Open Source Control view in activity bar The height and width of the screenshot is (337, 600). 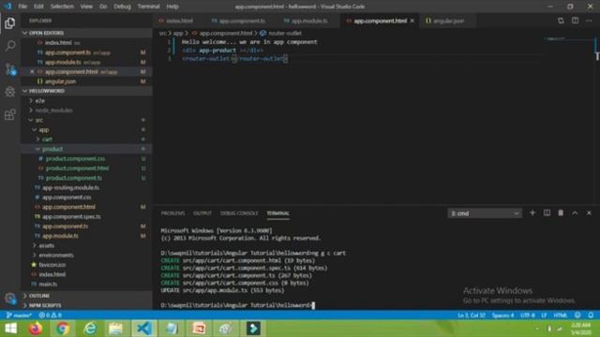(x=10, y=69)
